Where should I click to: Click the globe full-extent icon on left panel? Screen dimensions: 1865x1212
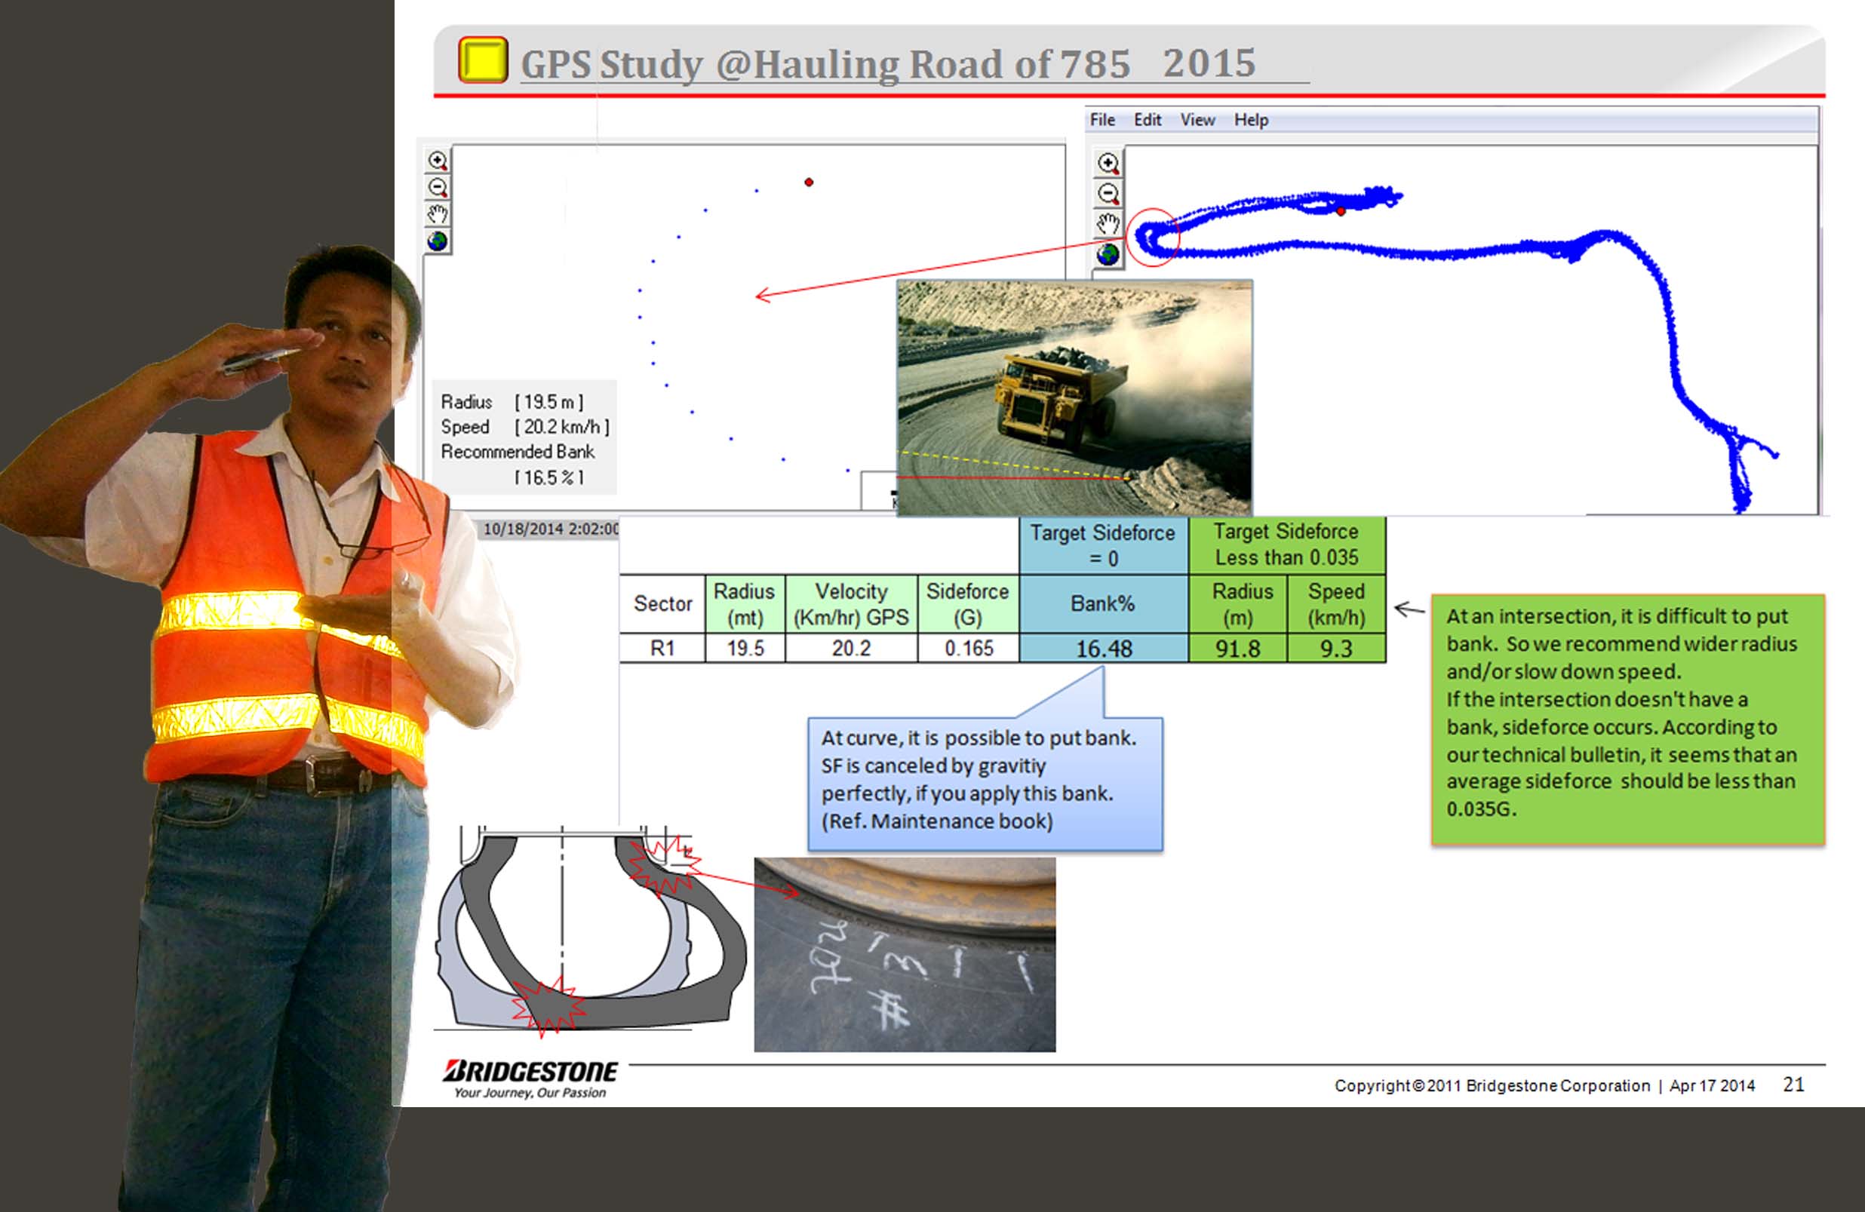pos(439,241)
